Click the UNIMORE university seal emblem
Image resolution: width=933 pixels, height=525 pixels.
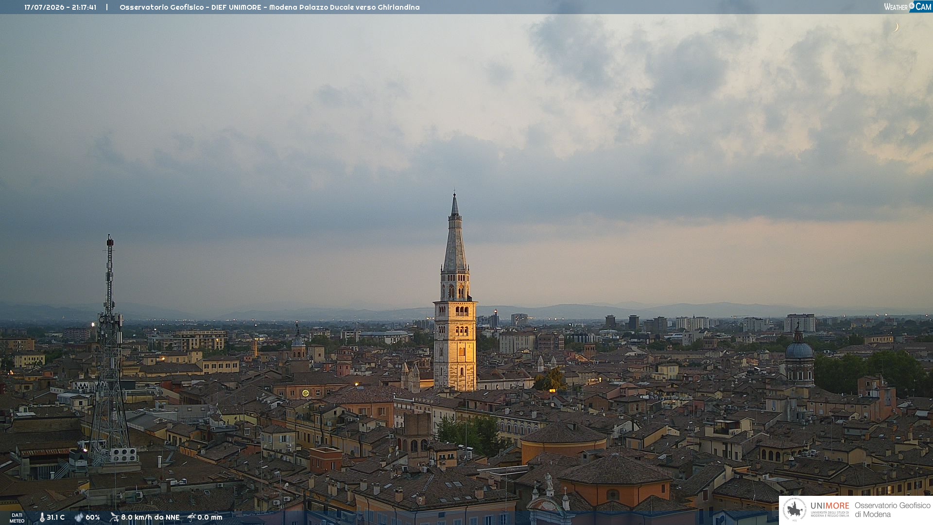(x=795, y=509)
